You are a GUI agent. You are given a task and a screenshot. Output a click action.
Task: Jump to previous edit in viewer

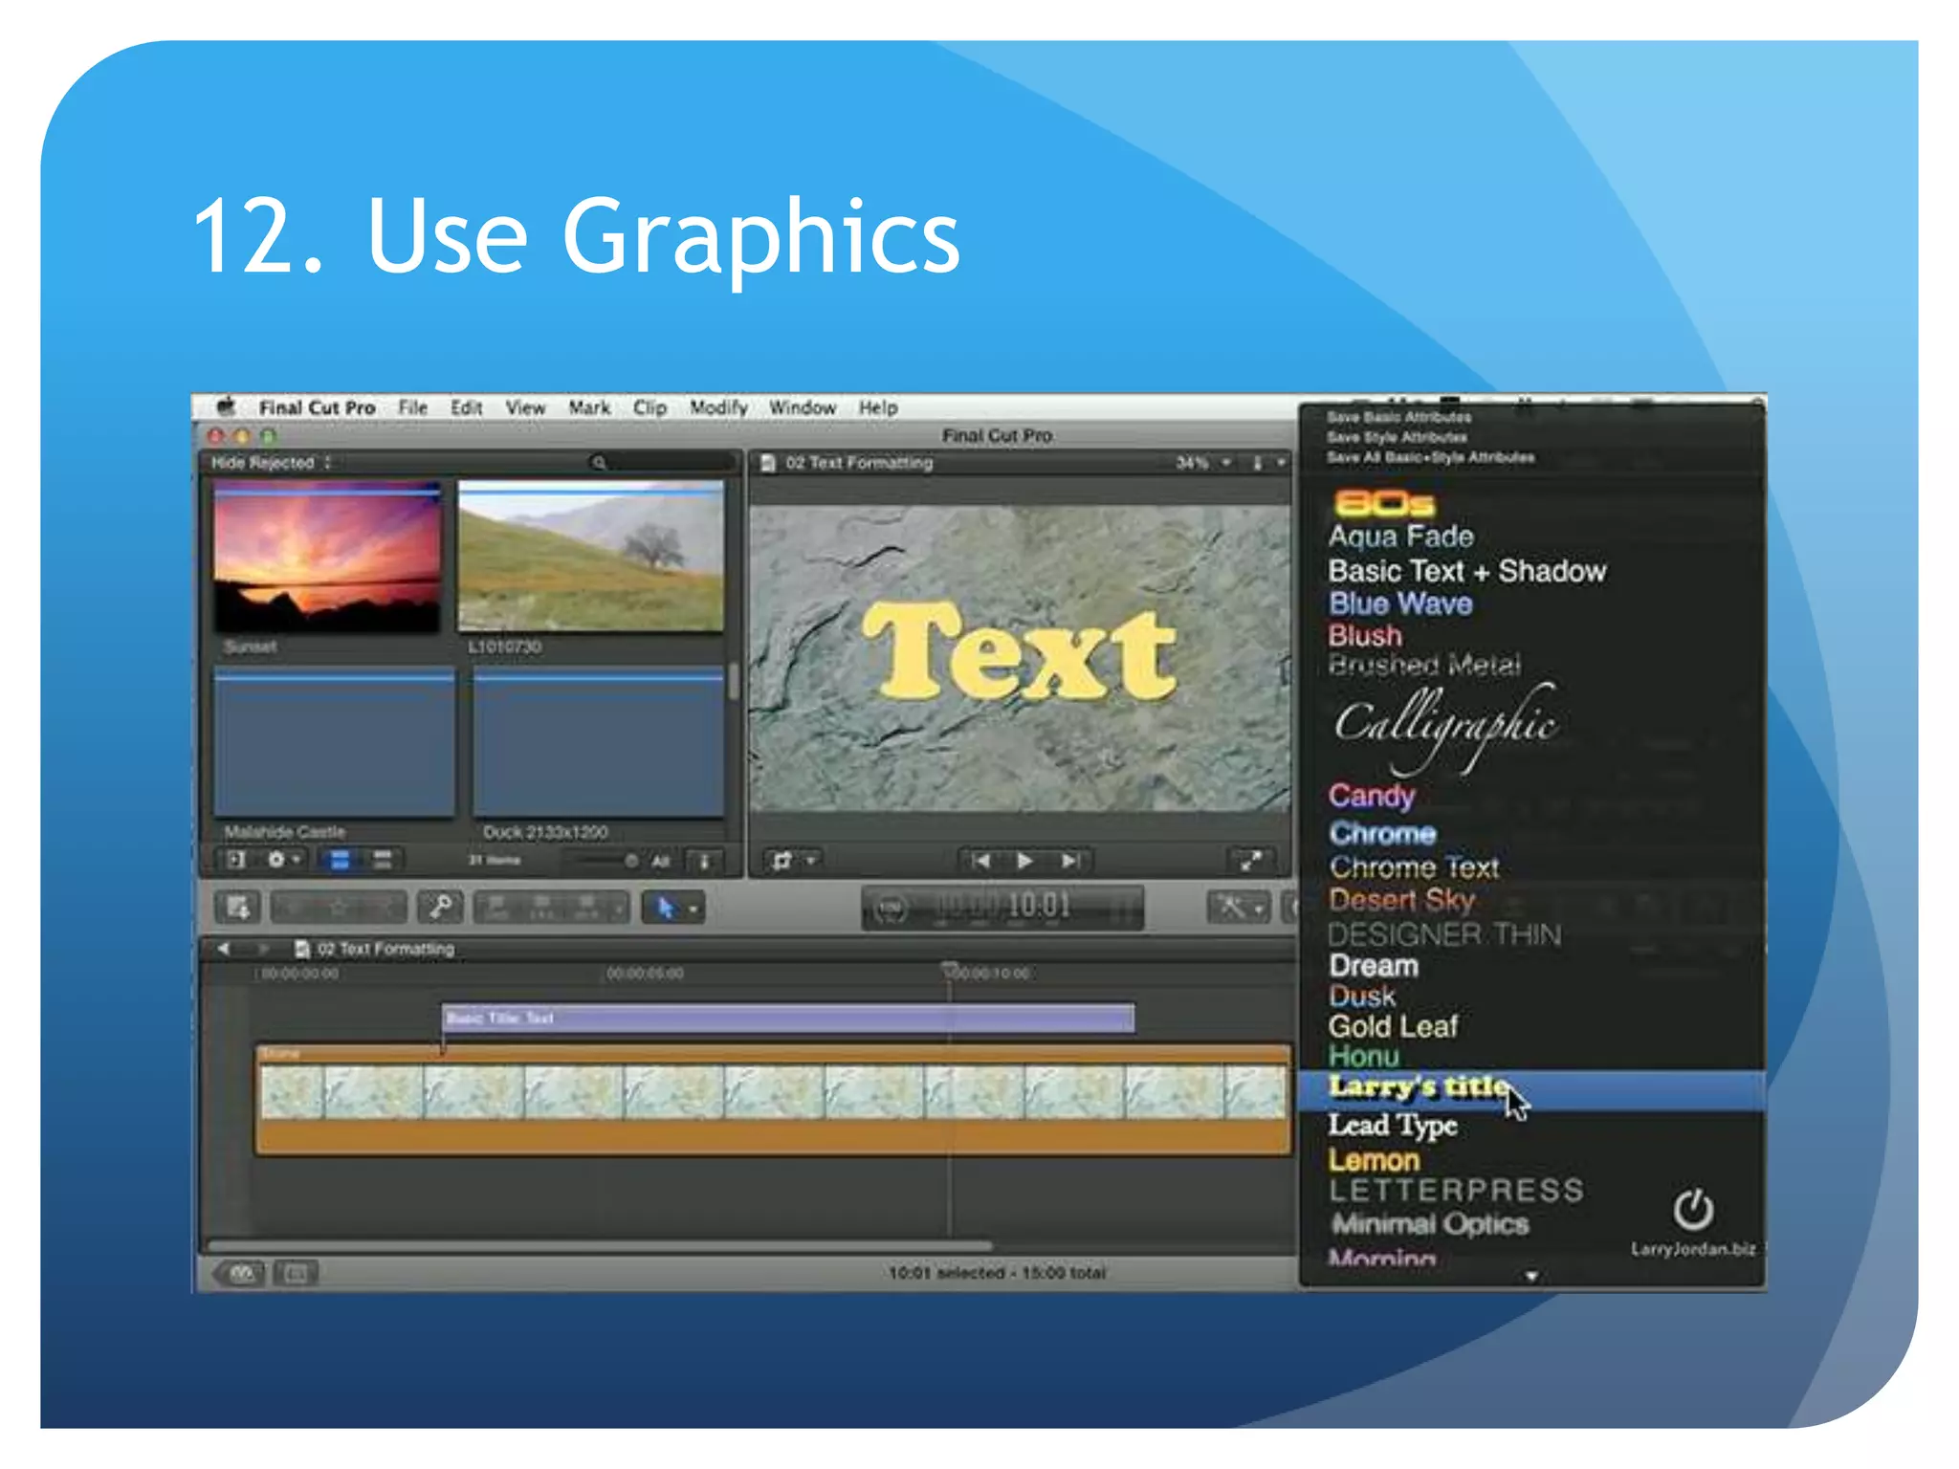point(981,861)
